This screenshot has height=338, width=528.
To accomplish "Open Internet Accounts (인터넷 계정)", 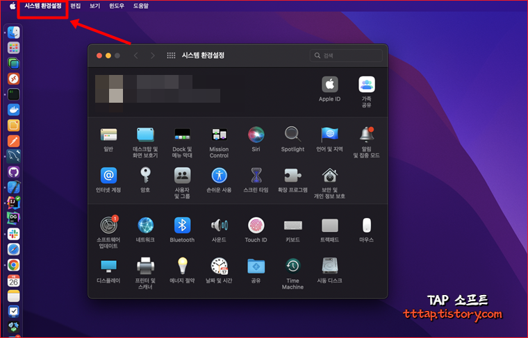I will click(108, 175).
